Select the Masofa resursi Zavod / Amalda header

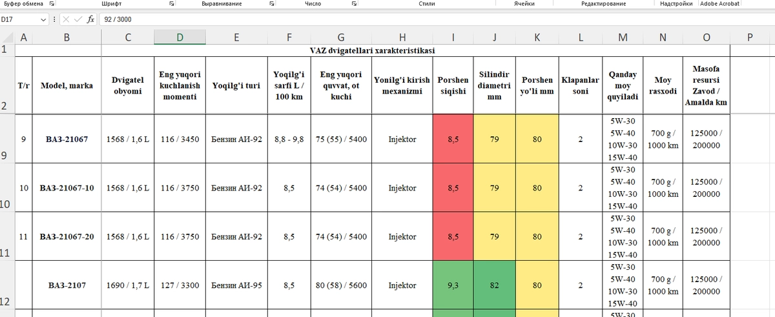point(706,85)
